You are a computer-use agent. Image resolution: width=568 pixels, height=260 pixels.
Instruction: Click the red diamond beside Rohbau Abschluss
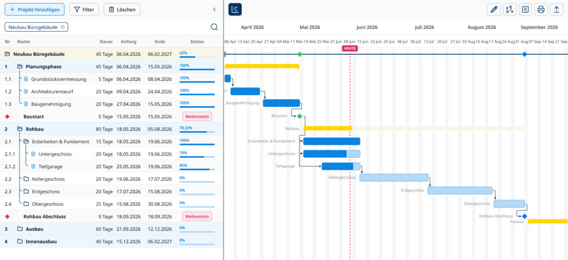[x=7, y=217]
